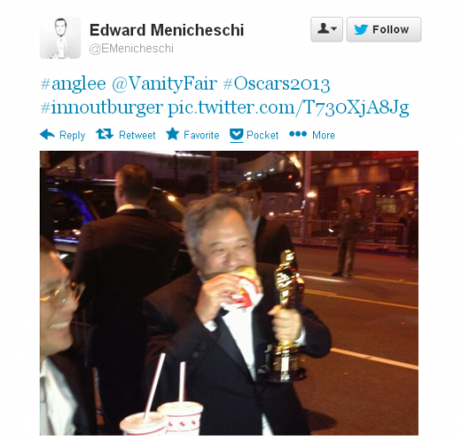Open the pic.twitter.com/T730XjA8Jg link
Image resolution: width=462 pixels, height=441 pixels.
click(x=288, y=108)
